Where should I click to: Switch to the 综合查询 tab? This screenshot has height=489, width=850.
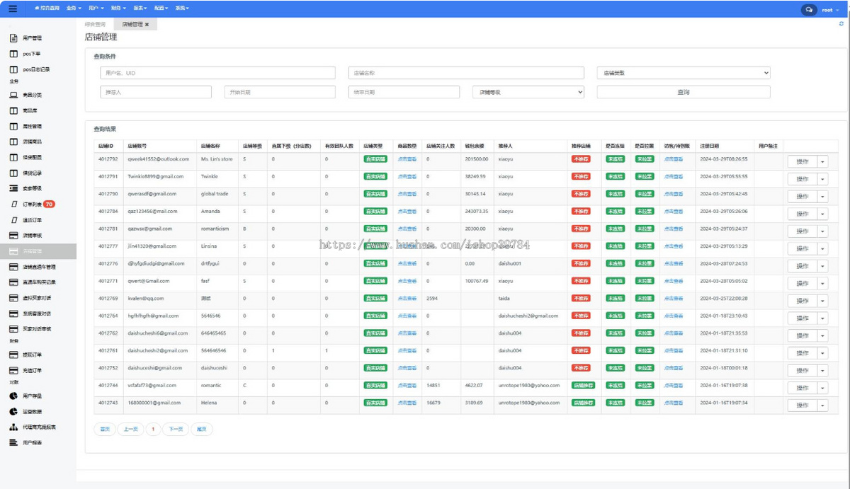click(95, 24)
